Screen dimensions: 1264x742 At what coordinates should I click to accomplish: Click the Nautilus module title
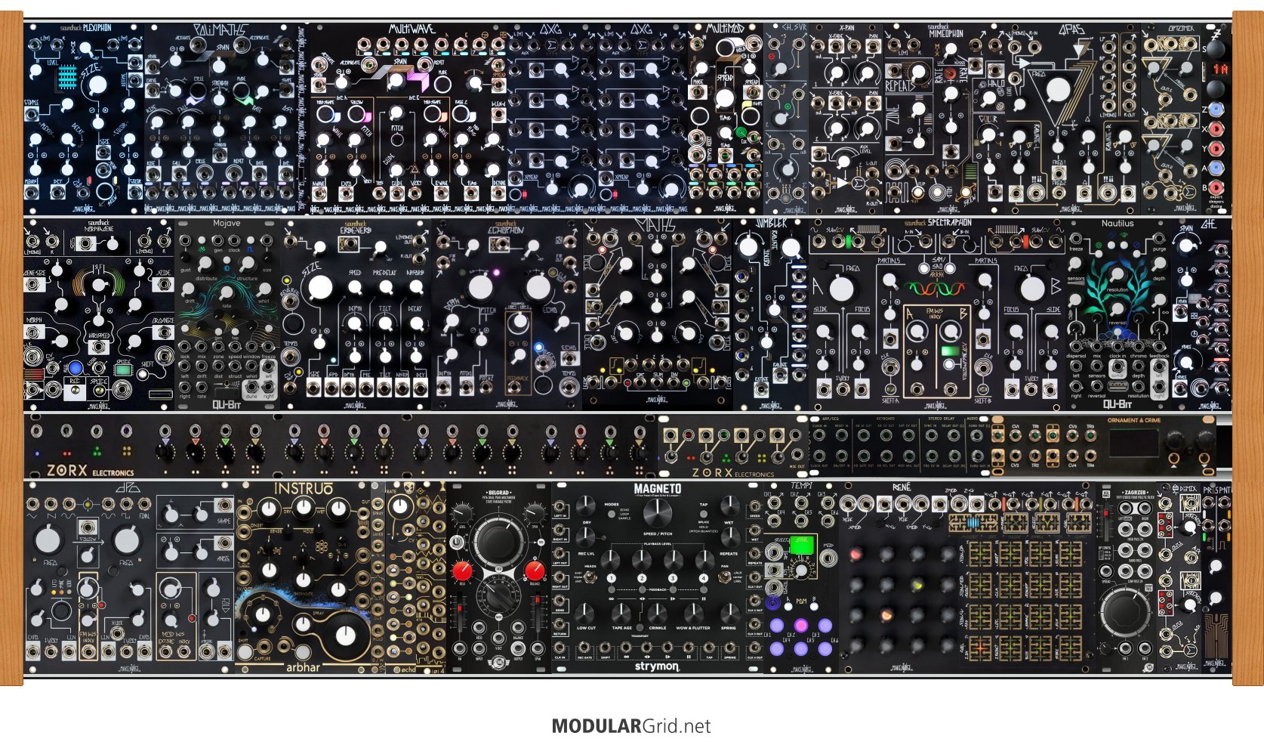[1118, 224]
